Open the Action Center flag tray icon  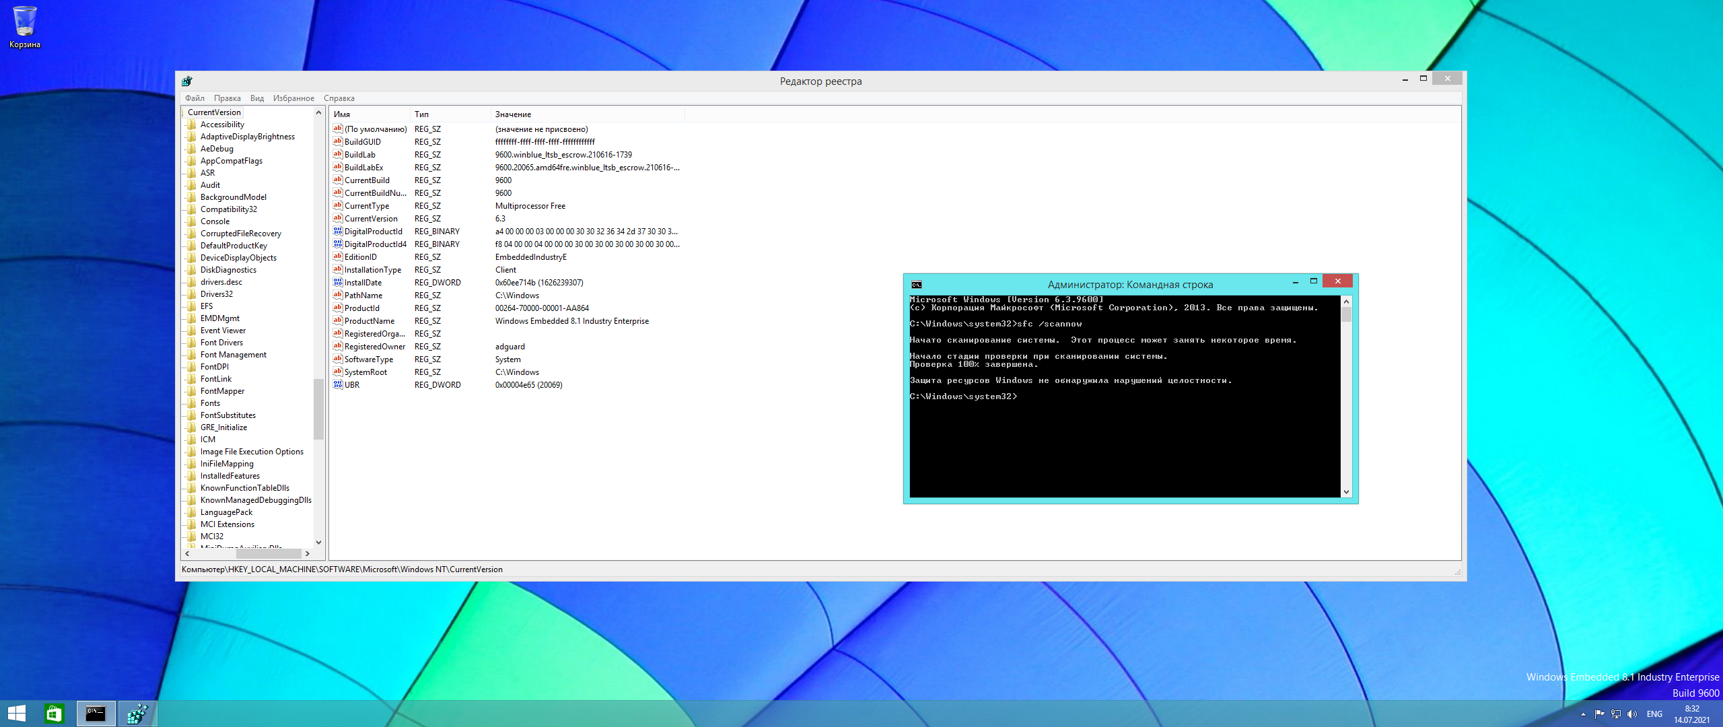coord(1599,714)
